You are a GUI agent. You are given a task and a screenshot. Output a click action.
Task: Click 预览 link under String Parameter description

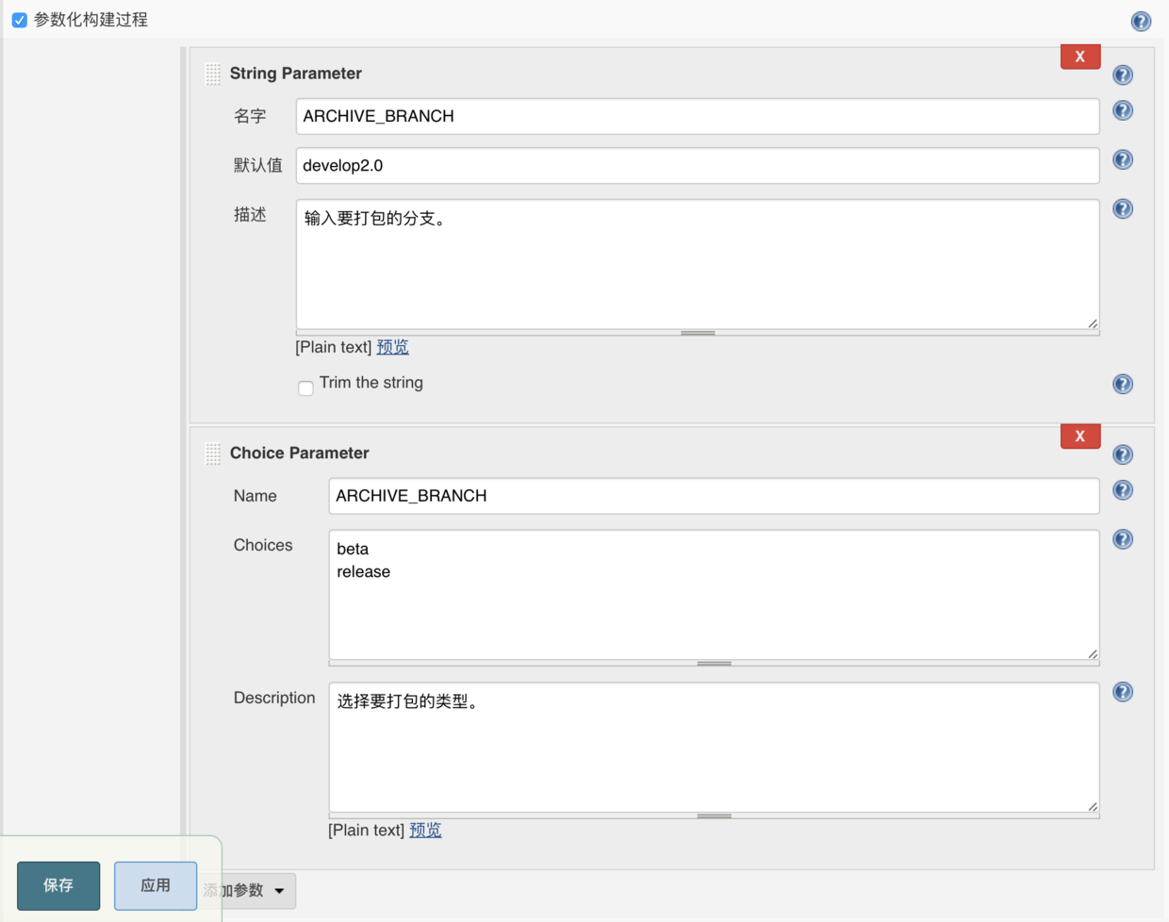(392, 347)
